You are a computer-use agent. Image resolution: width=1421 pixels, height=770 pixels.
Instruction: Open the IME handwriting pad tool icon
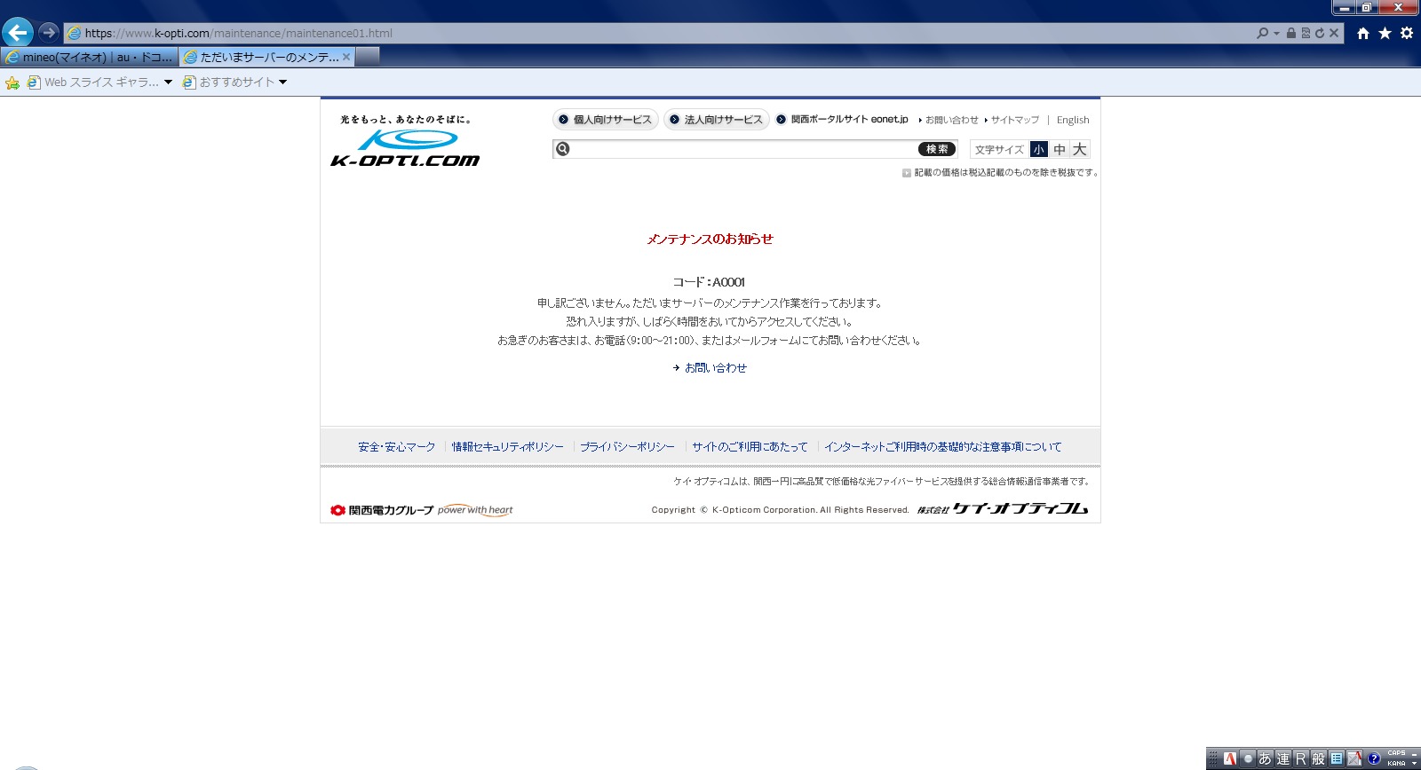[x=1354, y=758]
